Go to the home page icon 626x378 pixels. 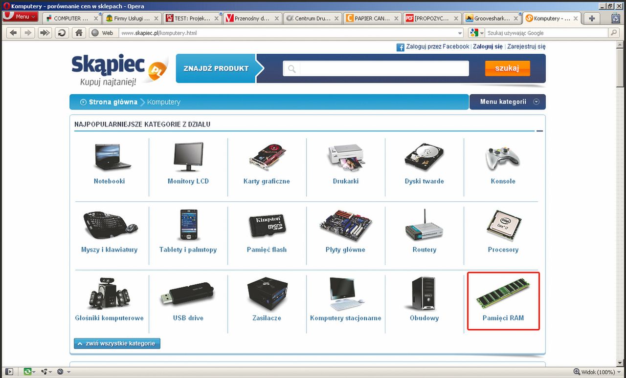coord(78,33)
